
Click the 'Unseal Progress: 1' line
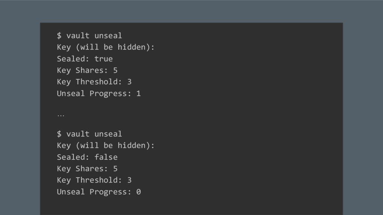[99, 94]
